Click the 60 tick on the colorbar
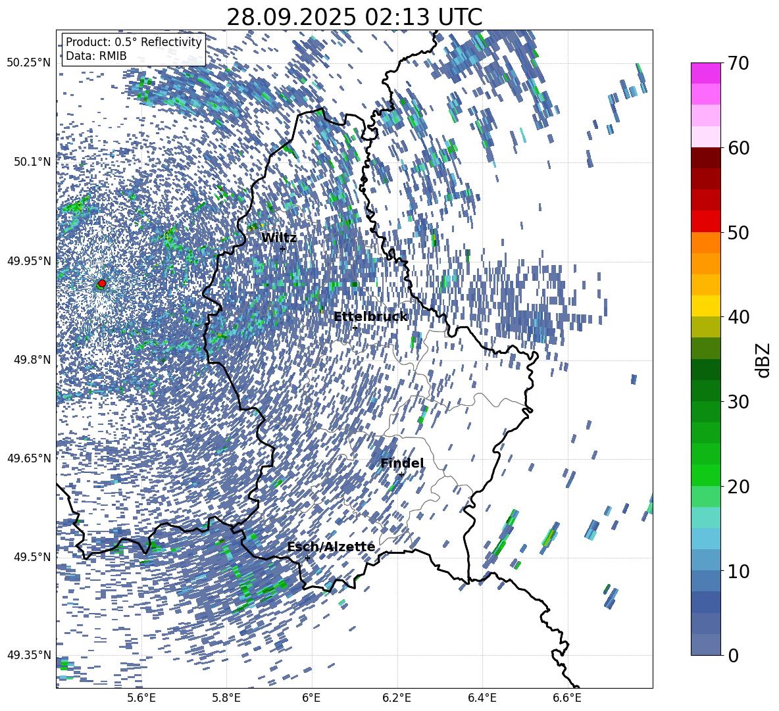Screen dimensions: 779x711 (738, 148)
